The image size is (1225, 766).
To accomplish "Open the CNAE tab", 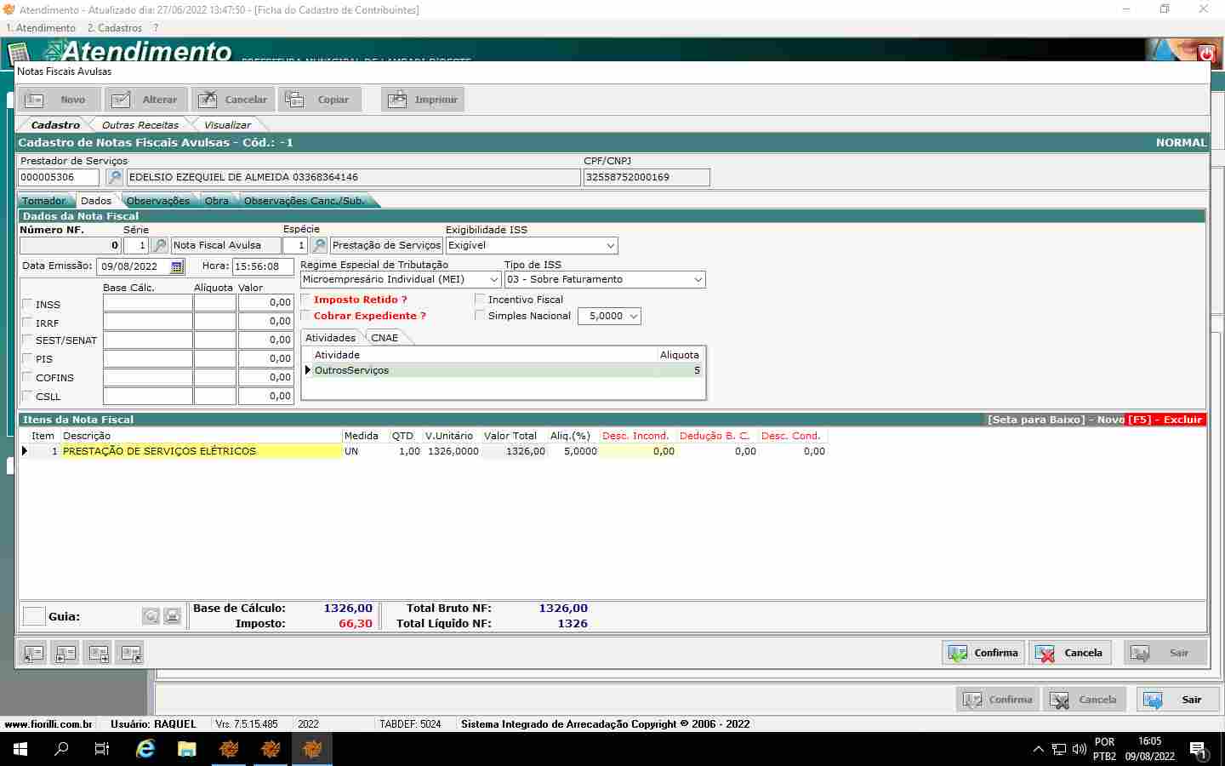I will (385, 338).
